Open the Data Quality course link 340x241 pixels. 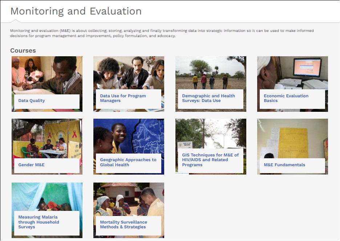(32, 101)
